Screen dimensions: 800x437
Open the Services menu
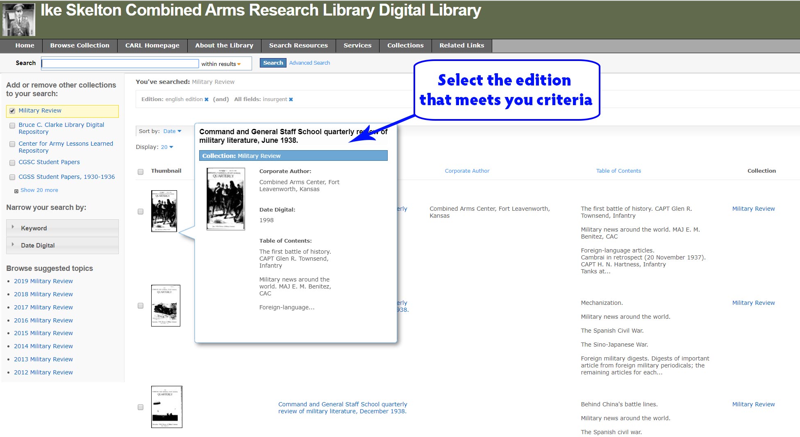coord(357,45)
